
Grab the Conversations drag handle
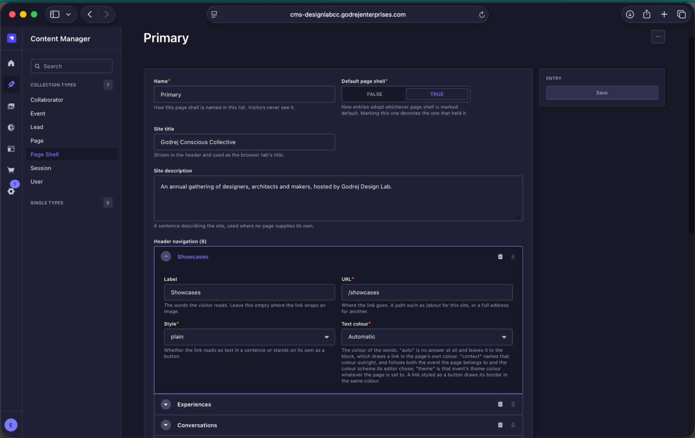point(513,425)
